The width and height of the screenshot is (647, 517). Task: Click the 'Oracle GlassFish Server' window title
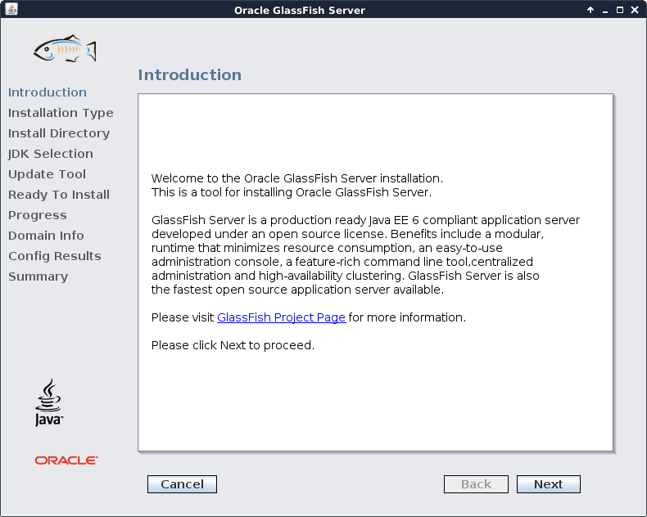click(x=300, y=11)
